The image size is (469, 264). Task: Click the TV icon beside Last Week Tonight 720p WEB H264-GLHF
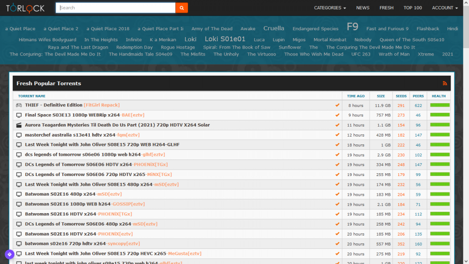click(19, 145)
